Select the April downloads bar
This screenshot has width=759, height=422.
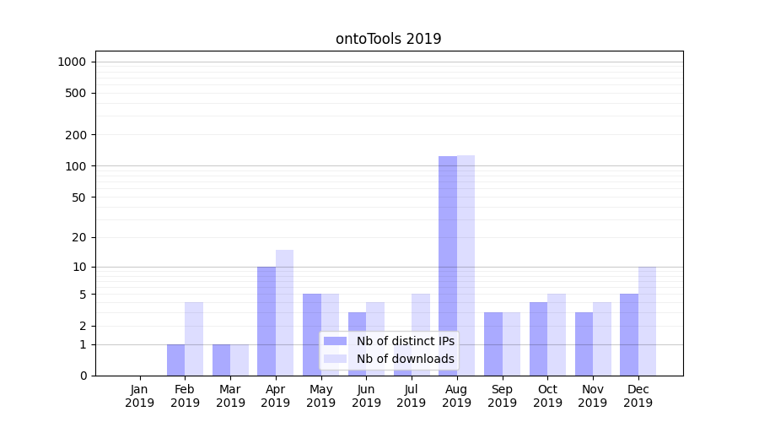284,312
